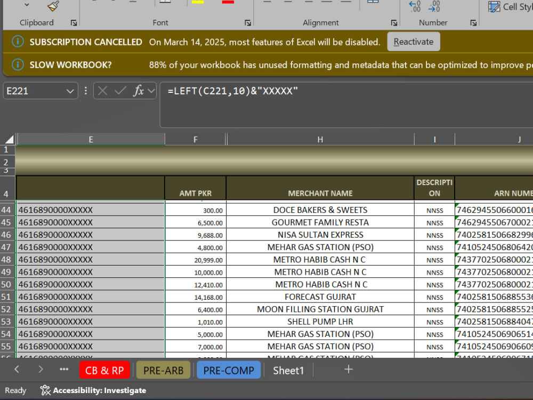Click the Font Color red swatch
The image size is (533, 400).
point(228,2)
